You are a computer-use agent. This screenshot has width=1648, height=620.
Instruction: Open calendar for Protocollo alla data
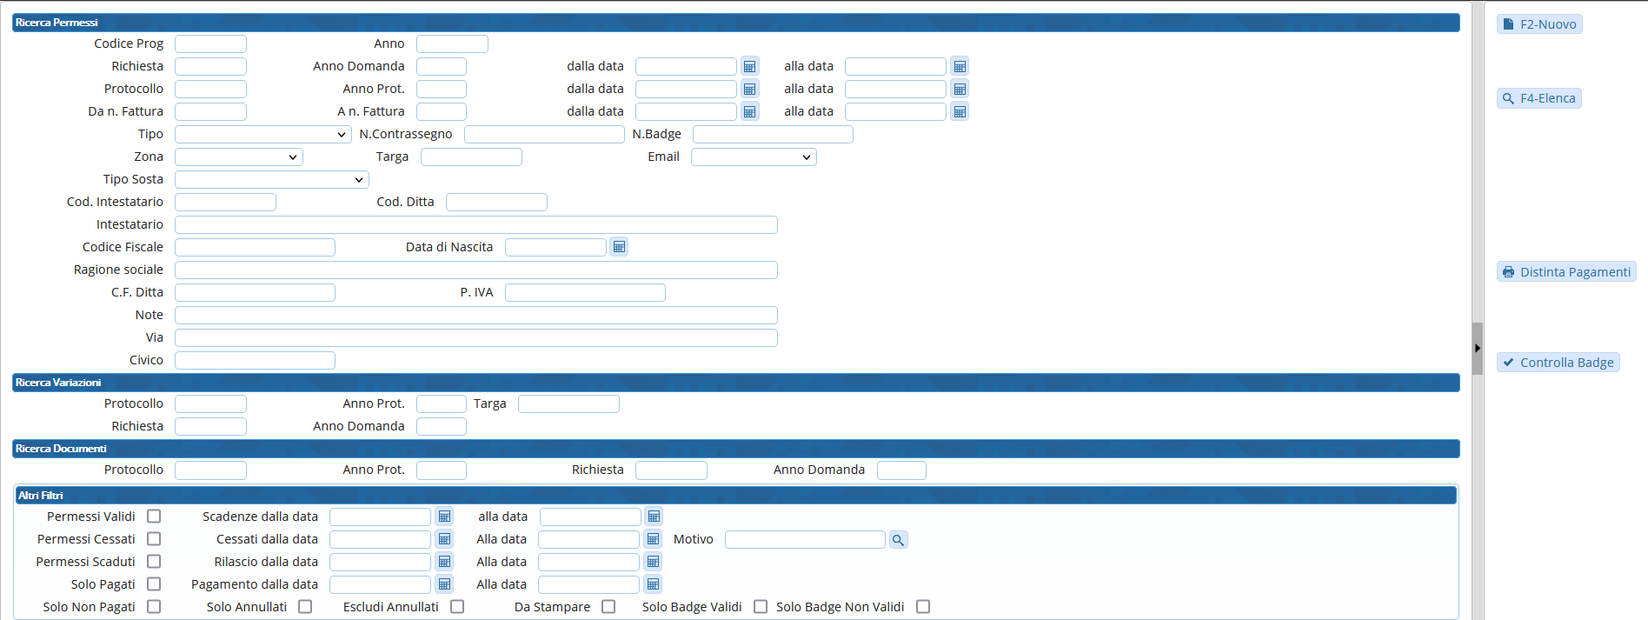(960, 89)
